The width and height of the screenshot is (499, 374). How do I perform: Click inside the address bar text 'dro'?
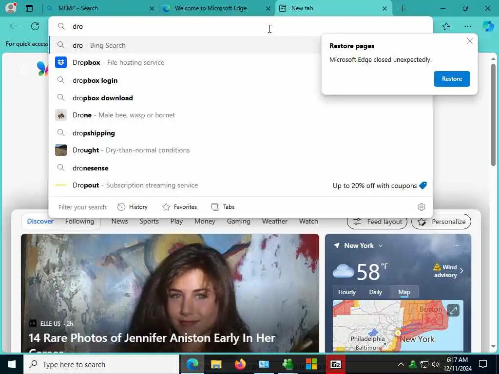coord(77,26)
